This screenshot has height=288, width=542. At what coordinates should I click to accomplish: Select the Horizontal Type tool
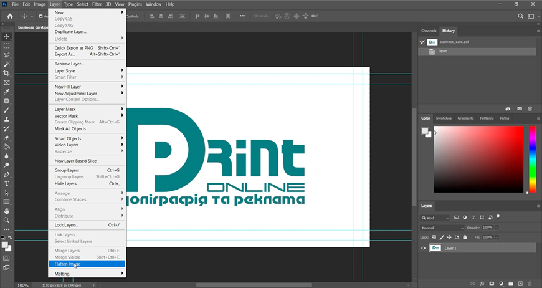7,184
